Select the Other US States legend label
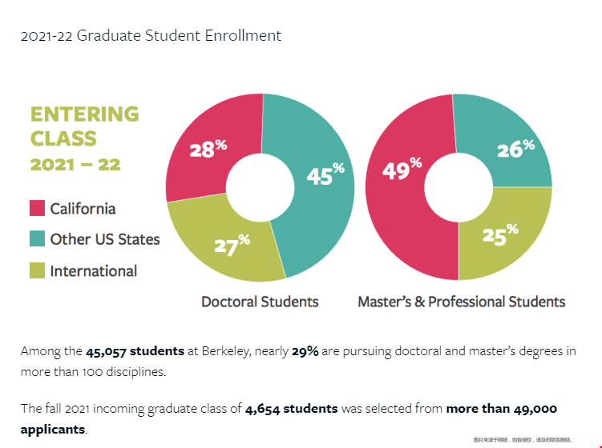Screen dimensions: 602x448 coord(105,239)
